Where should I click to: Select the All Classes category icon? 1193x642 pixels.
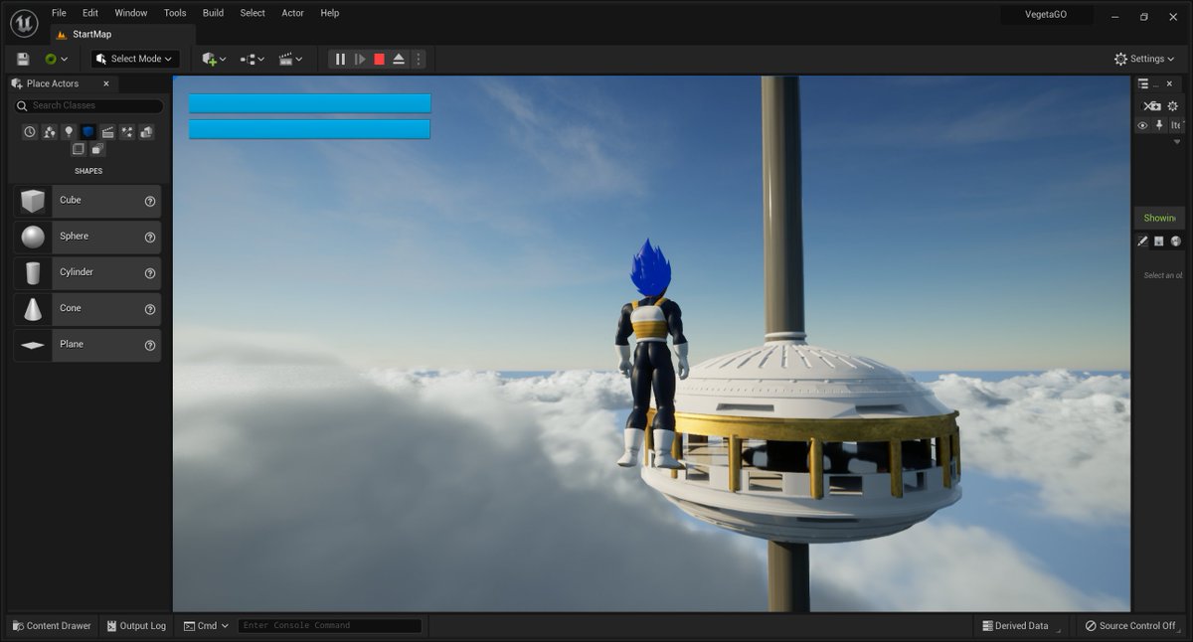tap(97, 149)
